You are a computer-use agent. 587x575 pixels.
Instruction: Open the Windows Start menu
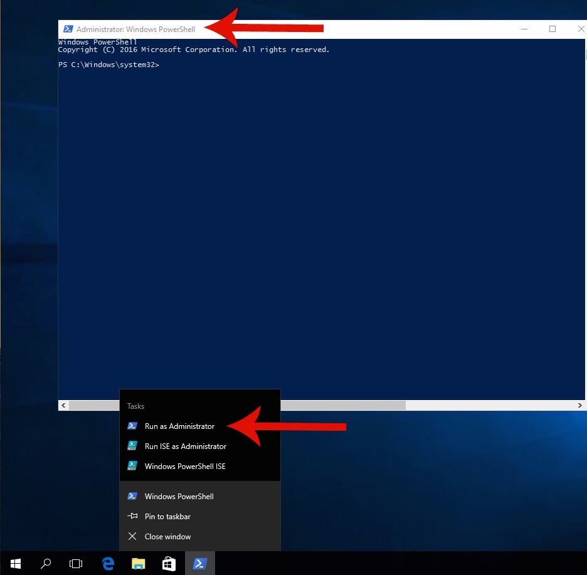[15, 563]
